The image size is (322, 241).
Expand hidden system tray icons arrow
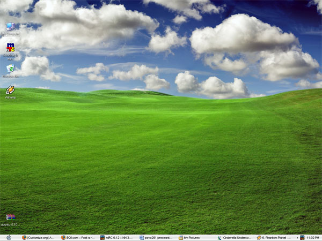297,238
